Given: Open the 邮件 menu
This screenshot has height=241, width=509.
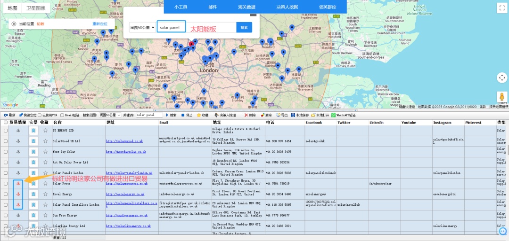Looking at the screenshot, I should pyautogui.click(x=213, y=7).
